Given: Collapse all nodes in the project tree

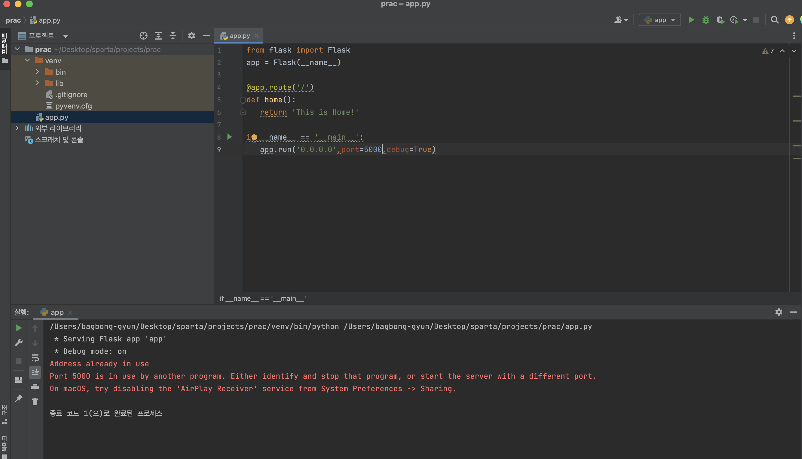Looking at the screenshot, I should [x=173, y=36].
